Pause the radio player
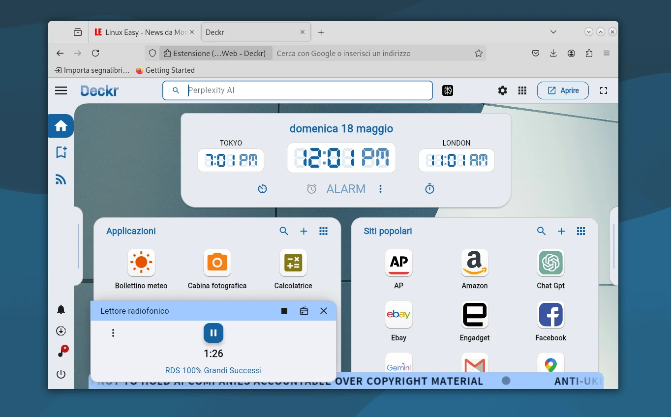The height and width of the screenshot is (417, 671). 213,333
